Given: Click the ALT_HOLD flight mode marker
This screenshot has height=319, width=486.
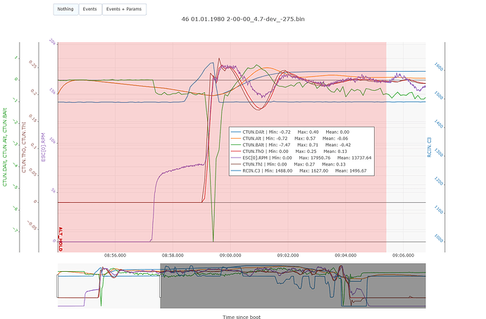Looking at the screenshot, I should click(61, 239).
